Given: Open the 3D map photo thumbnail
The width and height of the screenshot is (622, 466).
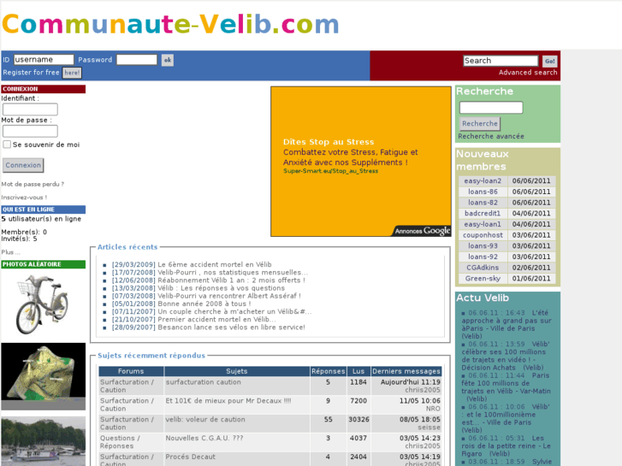Looking at the screenshot, I should tap(44, 376).
